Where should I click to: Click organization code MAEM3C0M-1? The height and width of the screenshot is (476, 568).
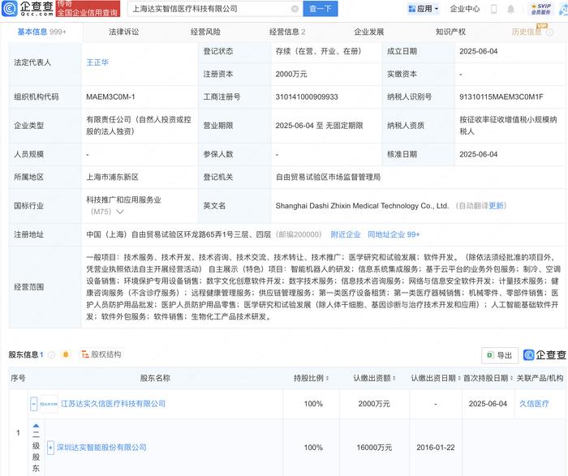(x=110, y=97)
